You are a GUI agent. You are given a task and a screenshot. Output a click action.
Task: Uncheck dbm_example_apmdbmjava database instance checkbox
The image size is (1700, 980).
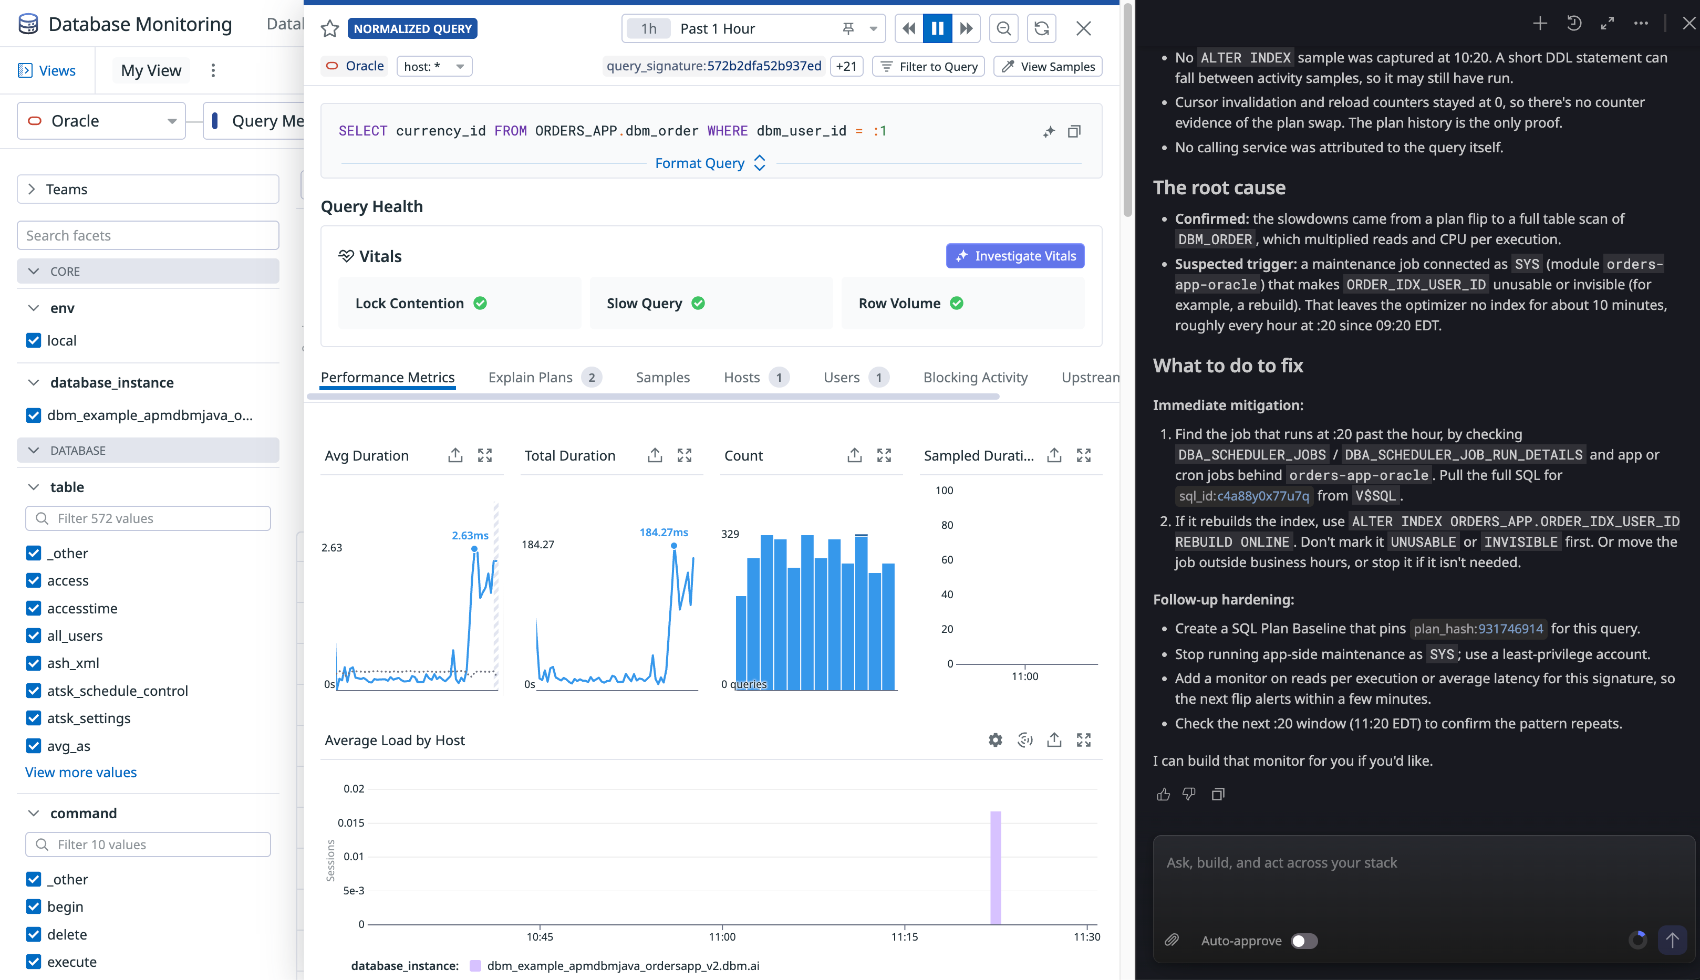click(34, 415)
